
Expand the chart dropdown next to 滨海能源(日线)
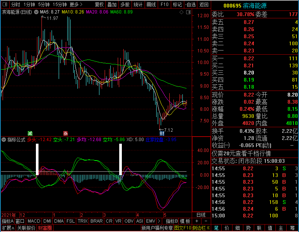point(36,12)
